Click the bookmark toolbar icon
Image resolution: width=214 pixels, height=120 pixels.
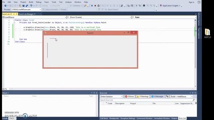point(144,6)
